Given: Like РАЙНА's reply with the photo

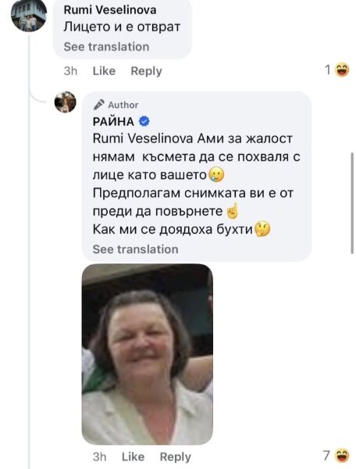Looking at the screenshot, I should pyautogui.click(x=133, y=456).
